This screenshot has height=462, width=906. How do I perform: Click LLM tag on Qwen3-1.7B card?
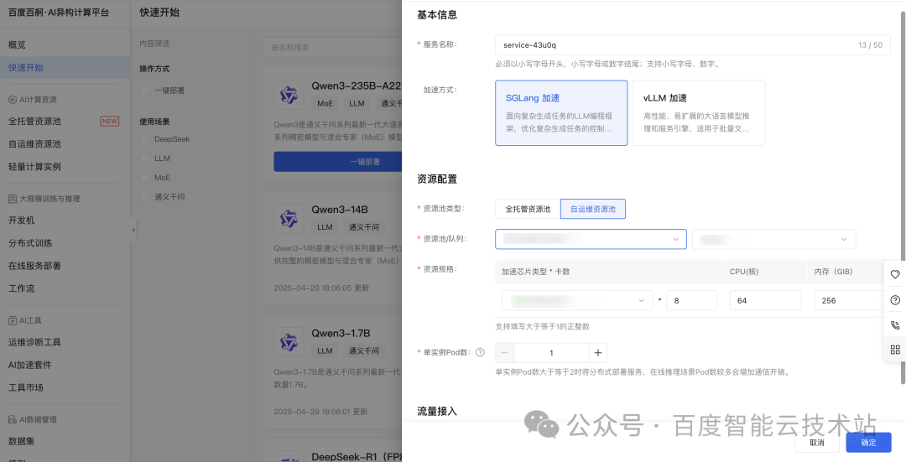point(325,350)
